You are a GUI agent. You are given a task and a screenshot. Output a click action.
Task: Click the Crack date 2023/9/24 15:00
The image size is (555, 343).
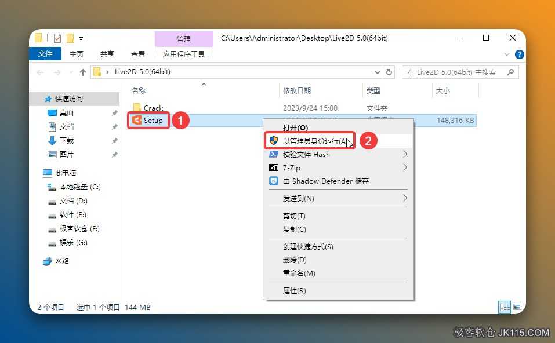click(310, 108)
